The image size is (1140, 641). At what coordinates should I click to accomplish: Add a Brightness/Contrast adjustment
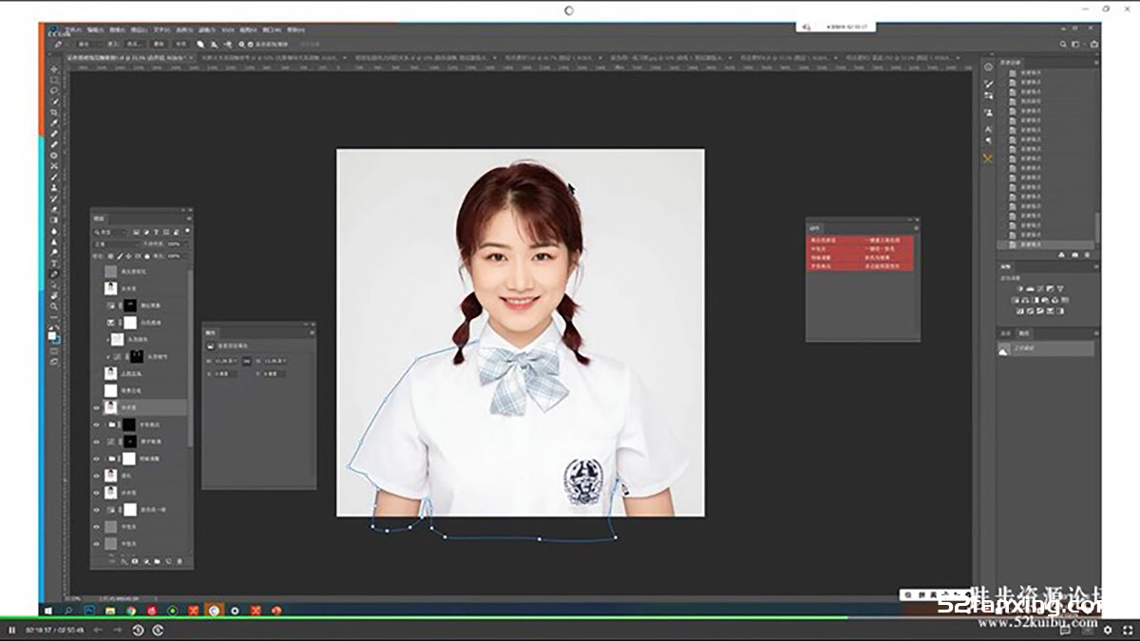tap(1019, 289)
